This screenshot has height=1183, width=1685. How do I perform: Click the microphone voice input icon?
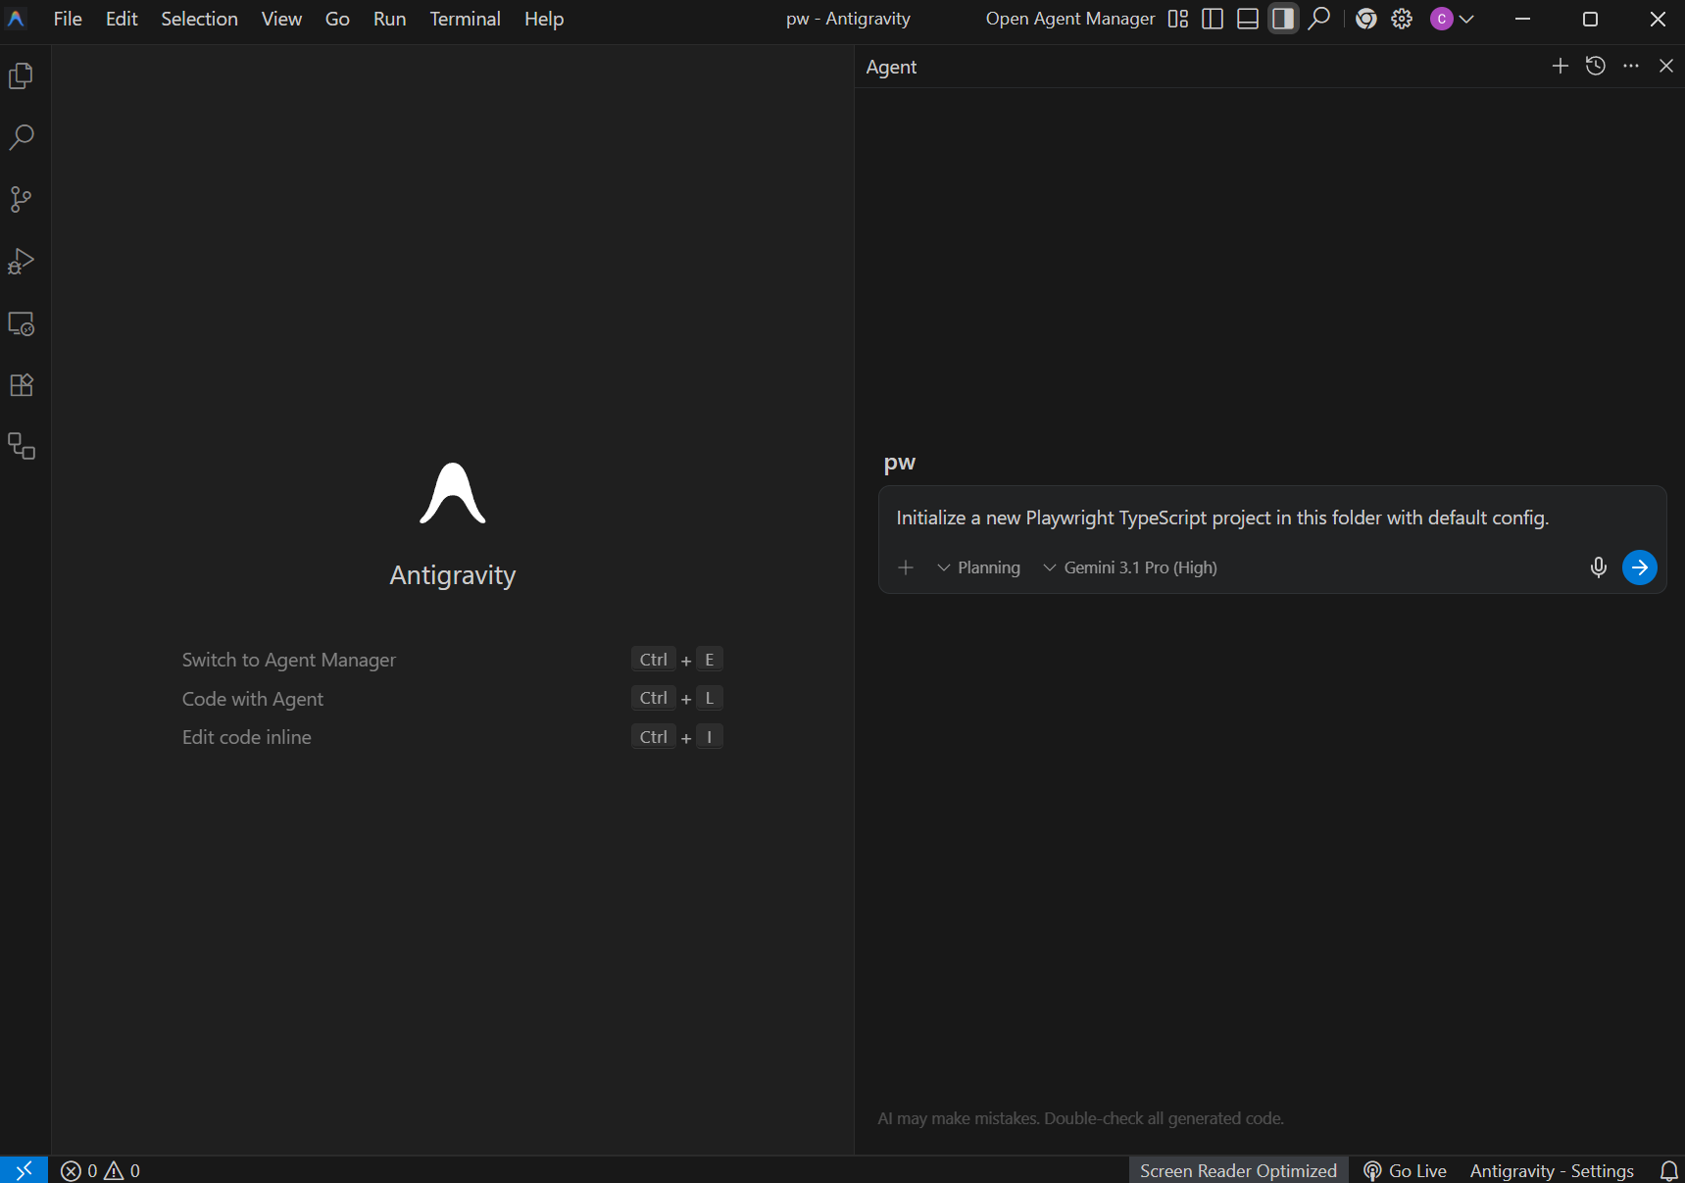pos(1598,567)
